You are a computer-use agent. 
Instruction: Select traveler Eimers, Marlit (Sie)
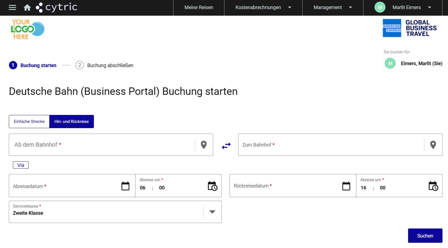(422, 64)
